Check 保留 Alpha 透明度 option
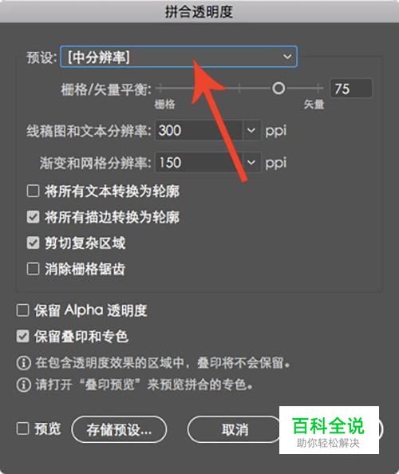This screenshot has width=399, height=474. click(x=22, y=310)
